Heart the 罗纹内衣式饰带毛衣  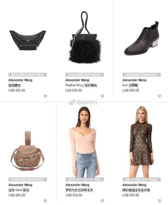tap(103, 201)
